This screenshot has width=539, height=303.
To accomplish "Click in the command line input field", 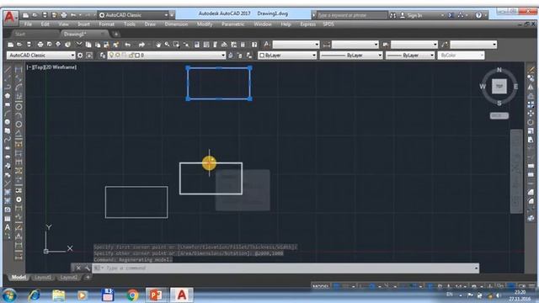I will pos(286,268).
